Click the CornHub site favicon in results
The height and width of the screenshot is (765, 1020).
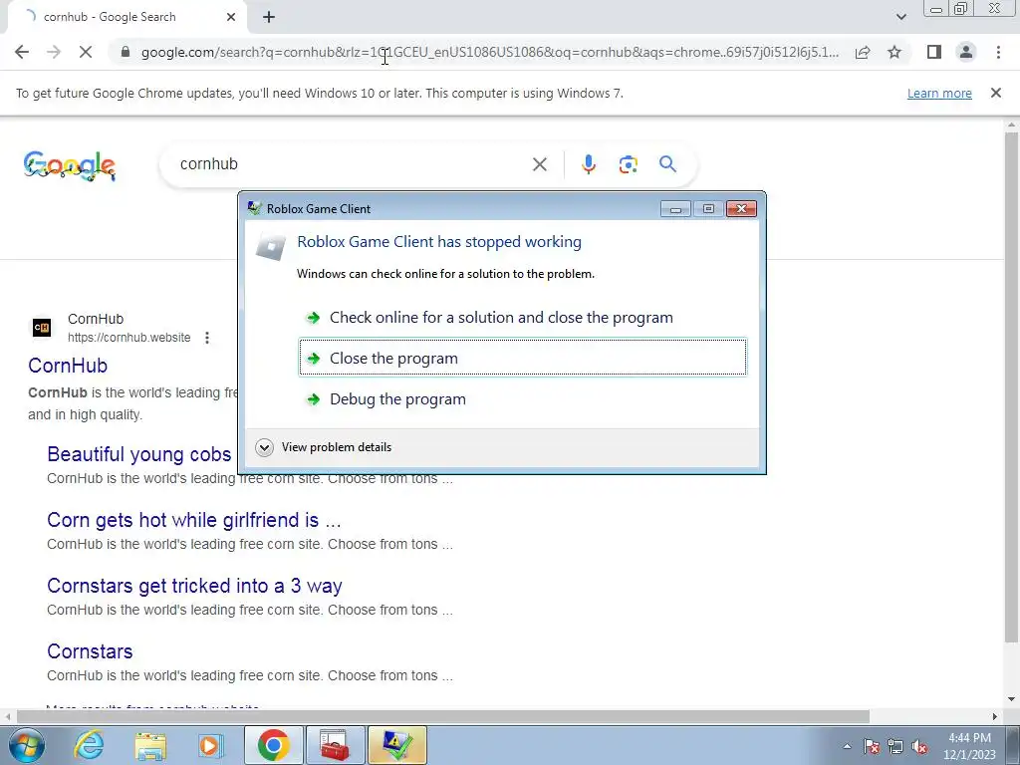pyautogui.click(x=42, y=327)
